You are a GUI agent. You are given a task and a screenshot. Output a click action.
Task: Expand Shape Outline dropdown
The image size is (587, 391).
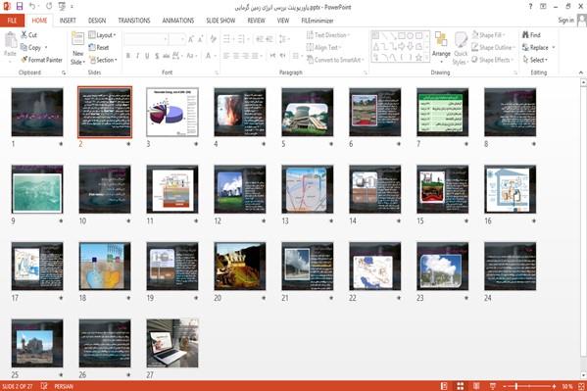[493, 48]
